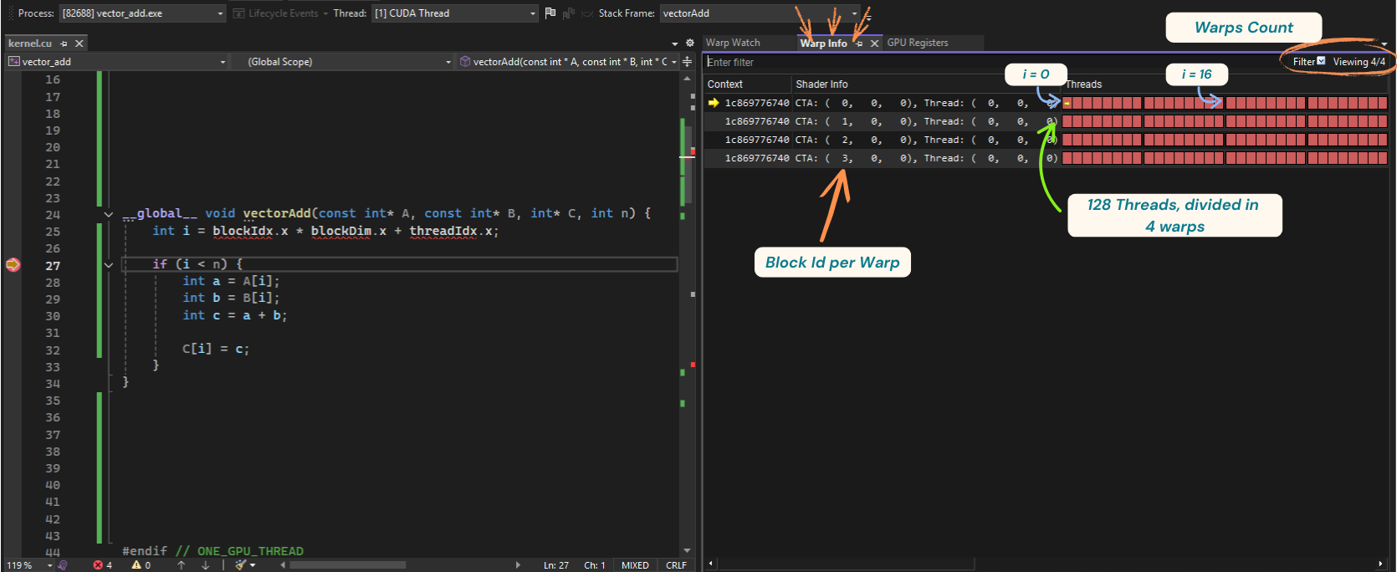
Task: Open the Process dropdown for vector_add.exe
Action: click(x=142, y=13)
